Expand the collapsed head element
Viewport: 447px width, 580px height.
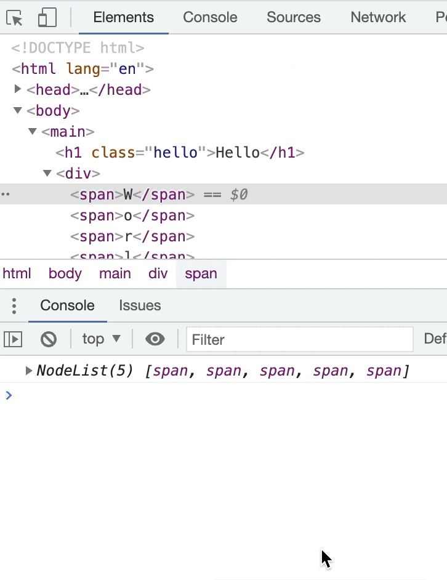coord(17,89)
